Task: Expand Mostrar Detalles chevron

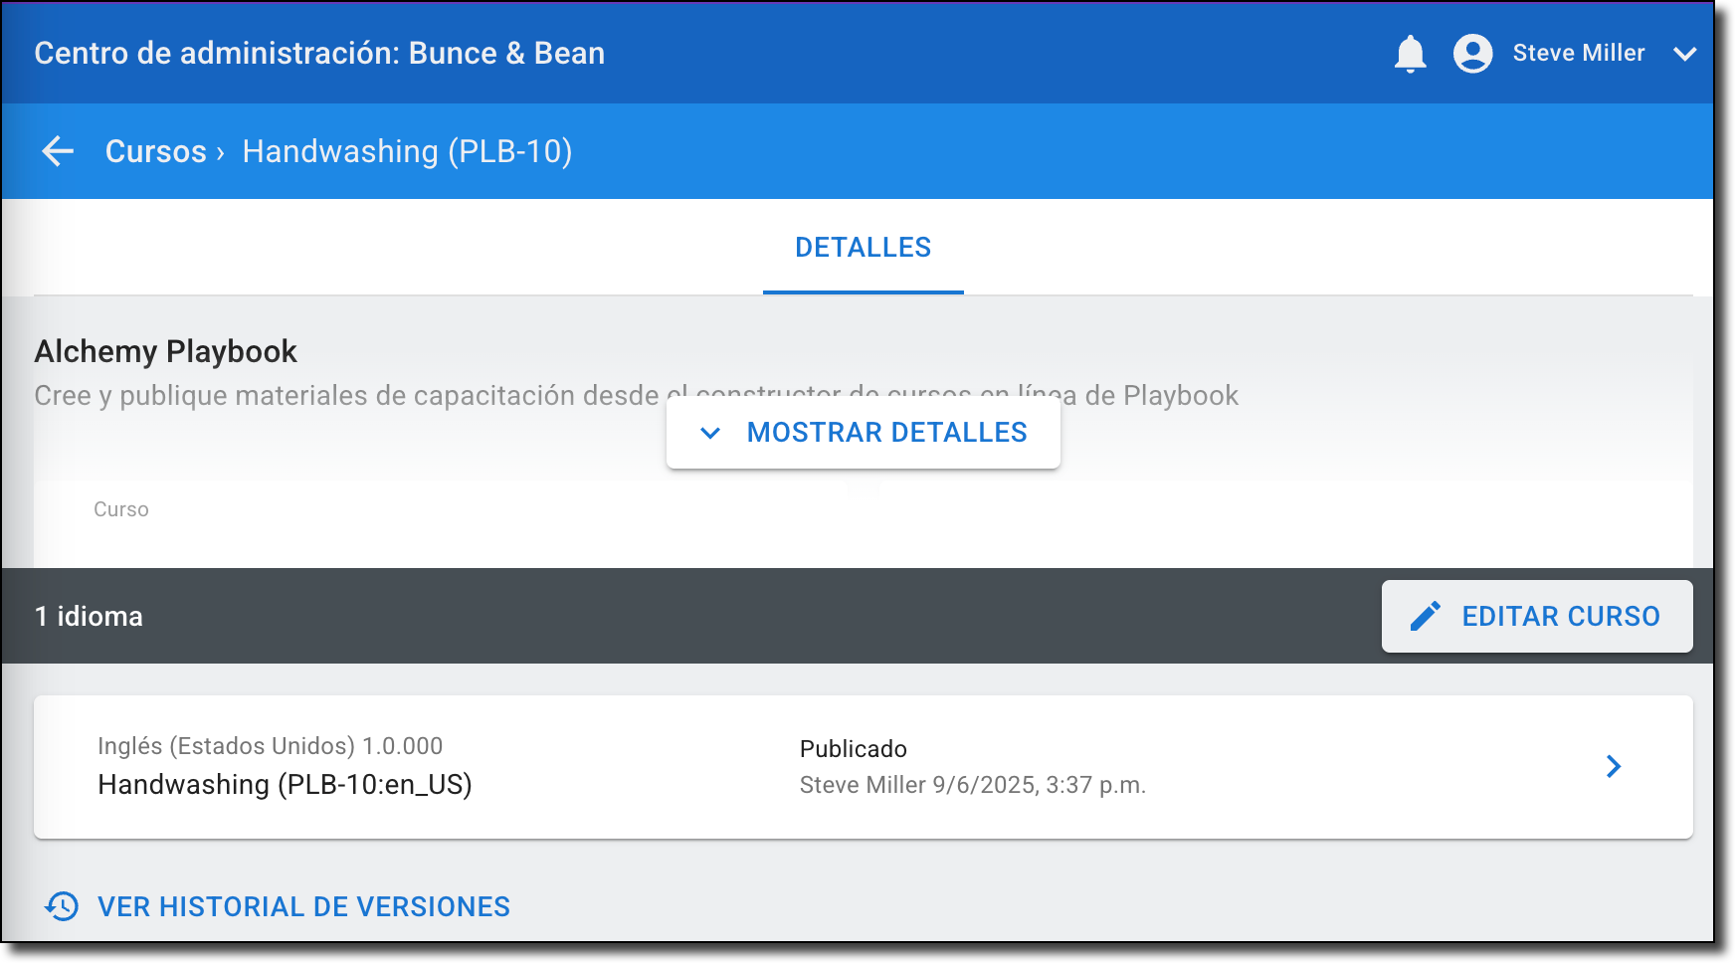Action: (710, 433)
